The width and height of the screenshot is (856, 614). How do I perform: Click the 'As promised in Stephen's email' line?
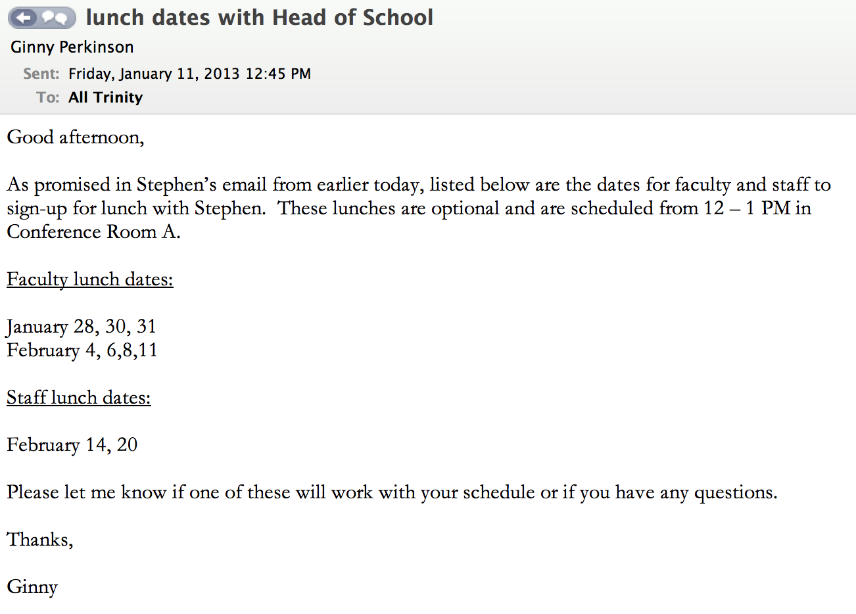pos(419,185)
